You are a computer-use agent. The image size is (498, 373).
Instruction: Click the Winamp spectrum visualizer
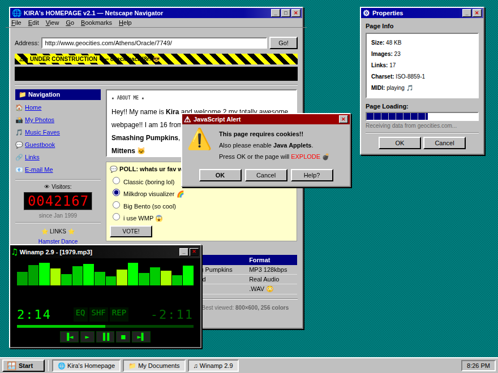105,274
